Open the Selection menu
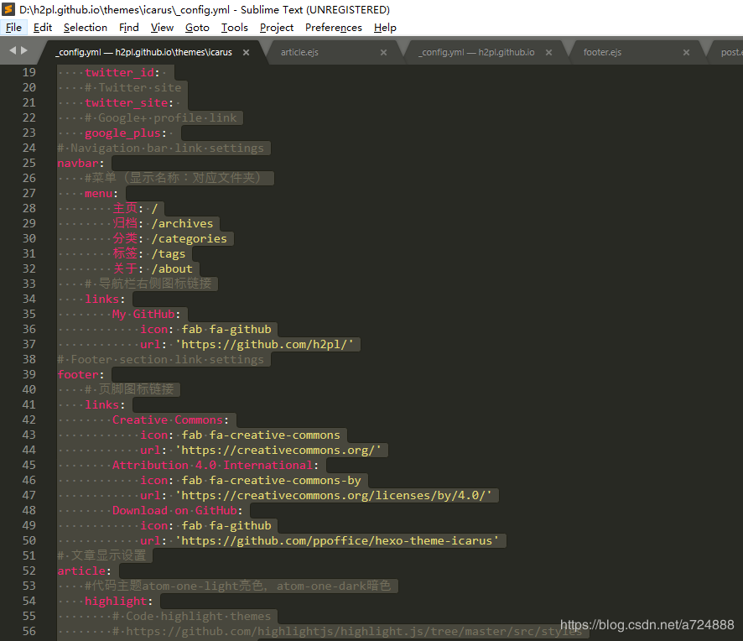The height and width of the screenshot is (641, 743). pos(86,28)
